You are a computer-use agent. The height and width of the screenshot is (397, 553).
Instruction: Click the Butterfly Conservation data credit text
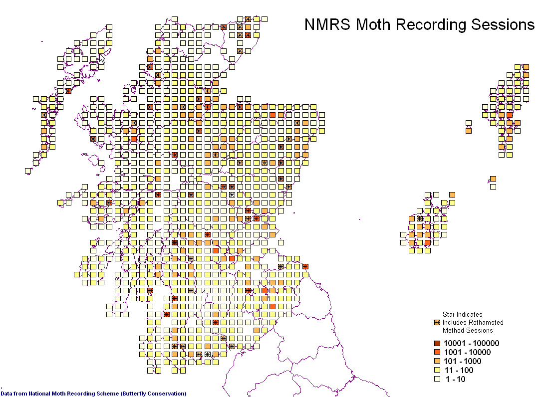click(93, 394)
